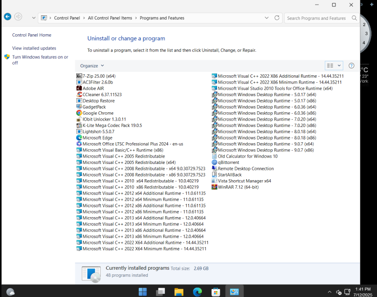Select Windows Desktop Runtime 6.0.36 (x86)
This screenshot has width=377, height=297.
264,113
